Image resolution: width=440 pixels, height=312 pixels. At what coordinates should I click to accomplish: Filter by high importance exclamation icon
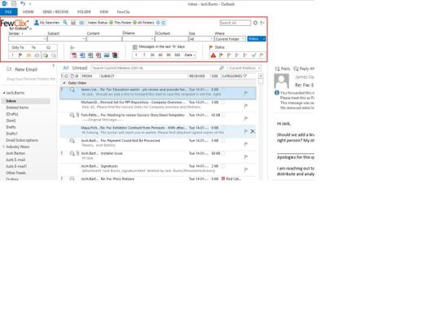(x=12, y=55)
